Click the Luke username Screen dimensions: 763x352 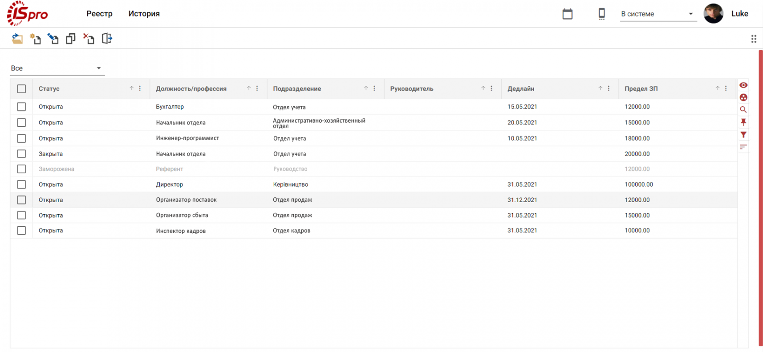tap(739, 14)
